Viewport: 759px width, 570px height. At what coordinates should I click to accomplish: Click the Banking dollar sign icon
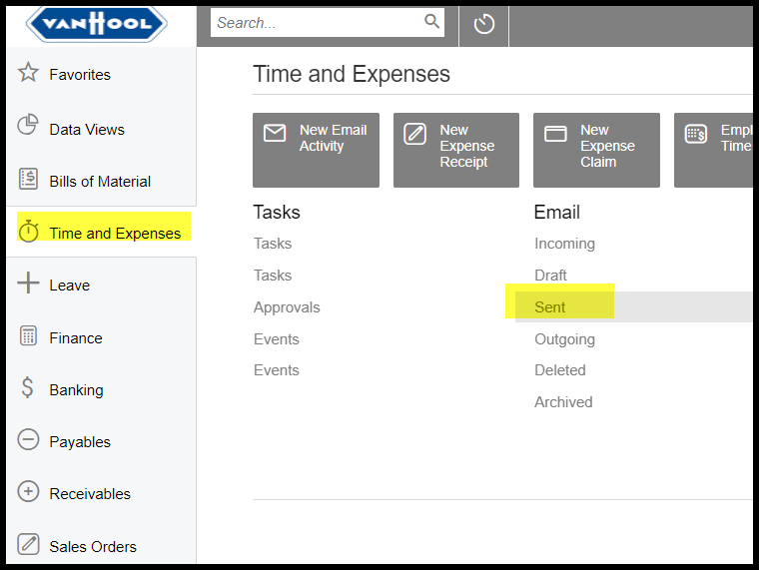point(28,388)
